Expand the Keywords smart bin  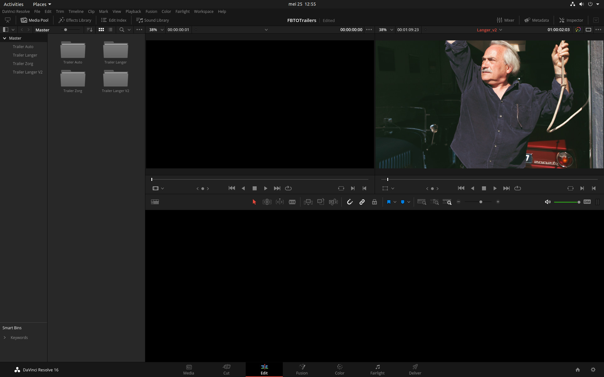click(5, 337)
